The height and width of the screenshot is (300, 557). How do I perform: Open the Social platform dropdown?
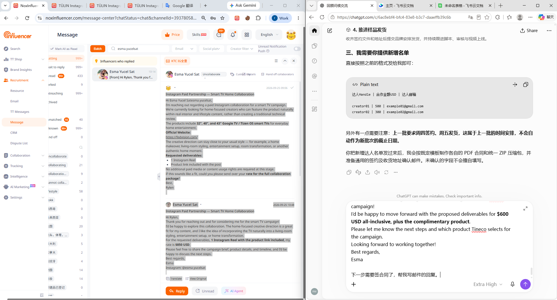click(212, 49)
